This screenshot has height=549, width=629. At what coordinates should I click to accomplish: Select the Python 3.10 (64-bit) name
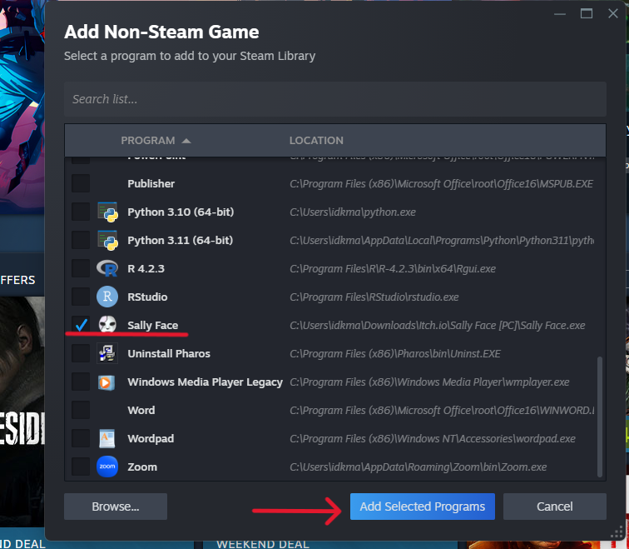pos(181,212)
